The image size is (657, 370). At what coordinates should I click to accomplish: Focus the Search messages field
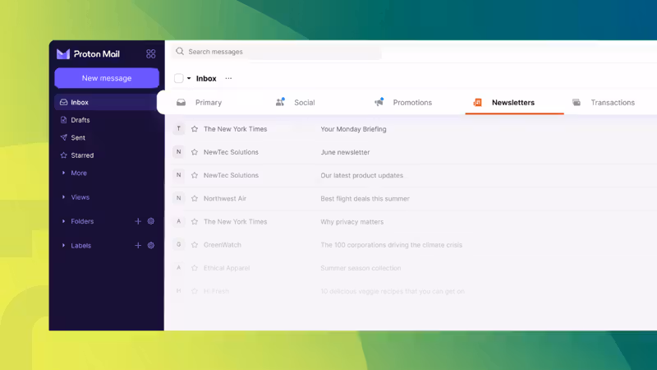277,52
